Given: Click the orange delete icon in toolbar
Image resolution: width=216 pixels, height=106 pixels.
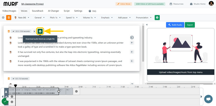Looking at the screenshot, I should 9,18.
